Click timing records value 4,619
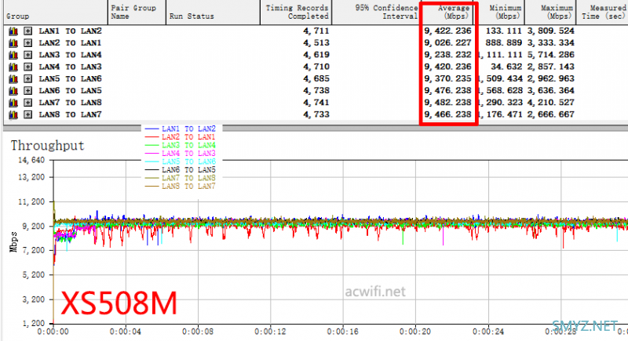 click(316, 55)
